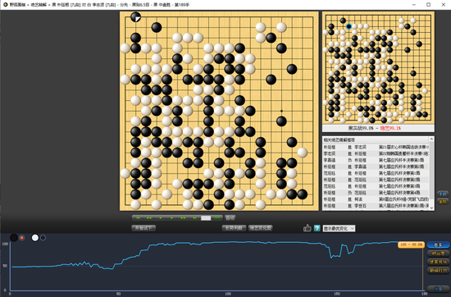
Task: Click the thumbs-up like icon
Action: click(x=307, y=228)
